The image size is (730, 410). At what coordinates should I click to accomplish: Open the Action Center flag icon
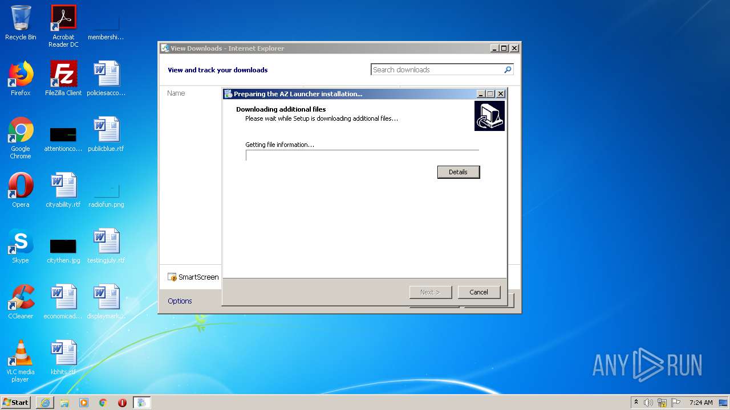click(676, 403)
